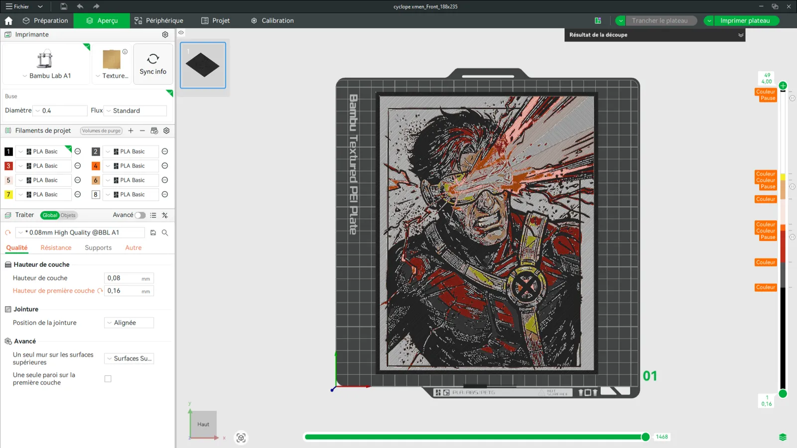Go to the home screen icon
Screen dimensions: 797x448
[8, 21]
